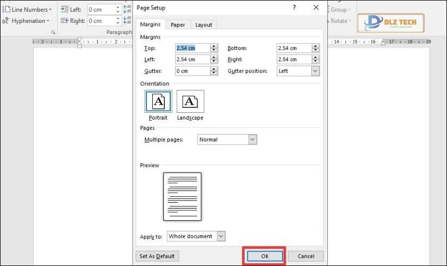The width and height of the screenshot is (447, 266).
Task: Switch to the Paper tab
Action: pyautogui.click(x=178, y=24)
